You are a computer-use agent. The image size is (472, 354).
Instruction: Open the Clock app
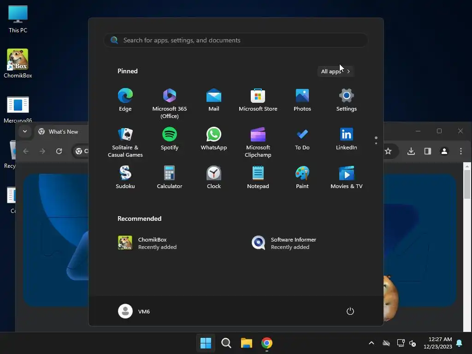click(214, 177)
